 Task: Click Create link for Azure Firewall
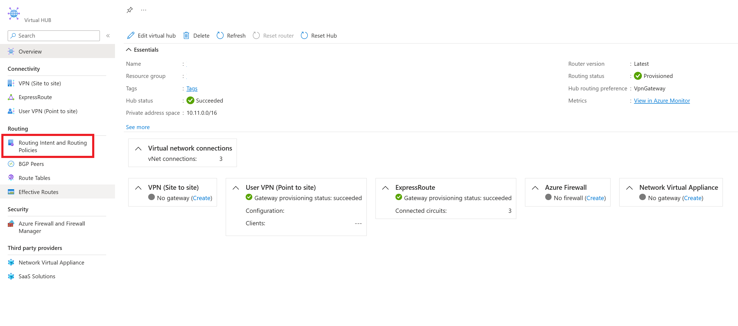[x=595, y=198]
